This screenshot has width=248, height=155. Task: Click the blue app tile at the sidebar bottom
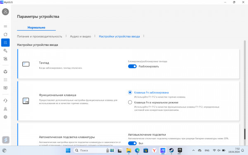(6, 140)
